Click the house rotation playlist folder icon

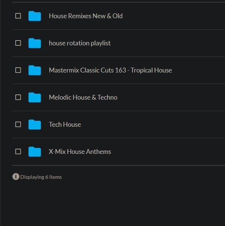point(35,43)
